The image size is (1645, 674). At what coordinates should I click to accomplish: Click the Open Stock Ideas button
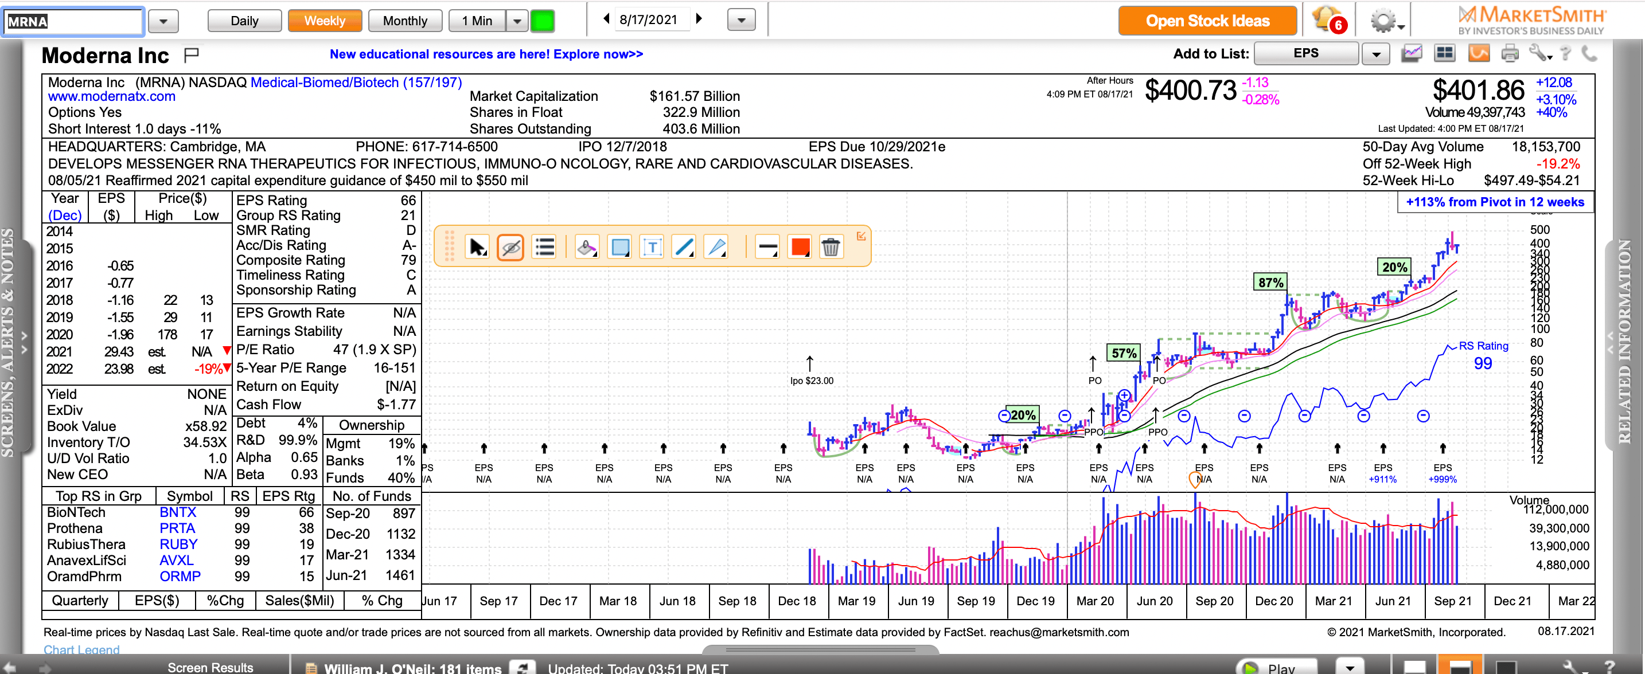(1207, 21)
